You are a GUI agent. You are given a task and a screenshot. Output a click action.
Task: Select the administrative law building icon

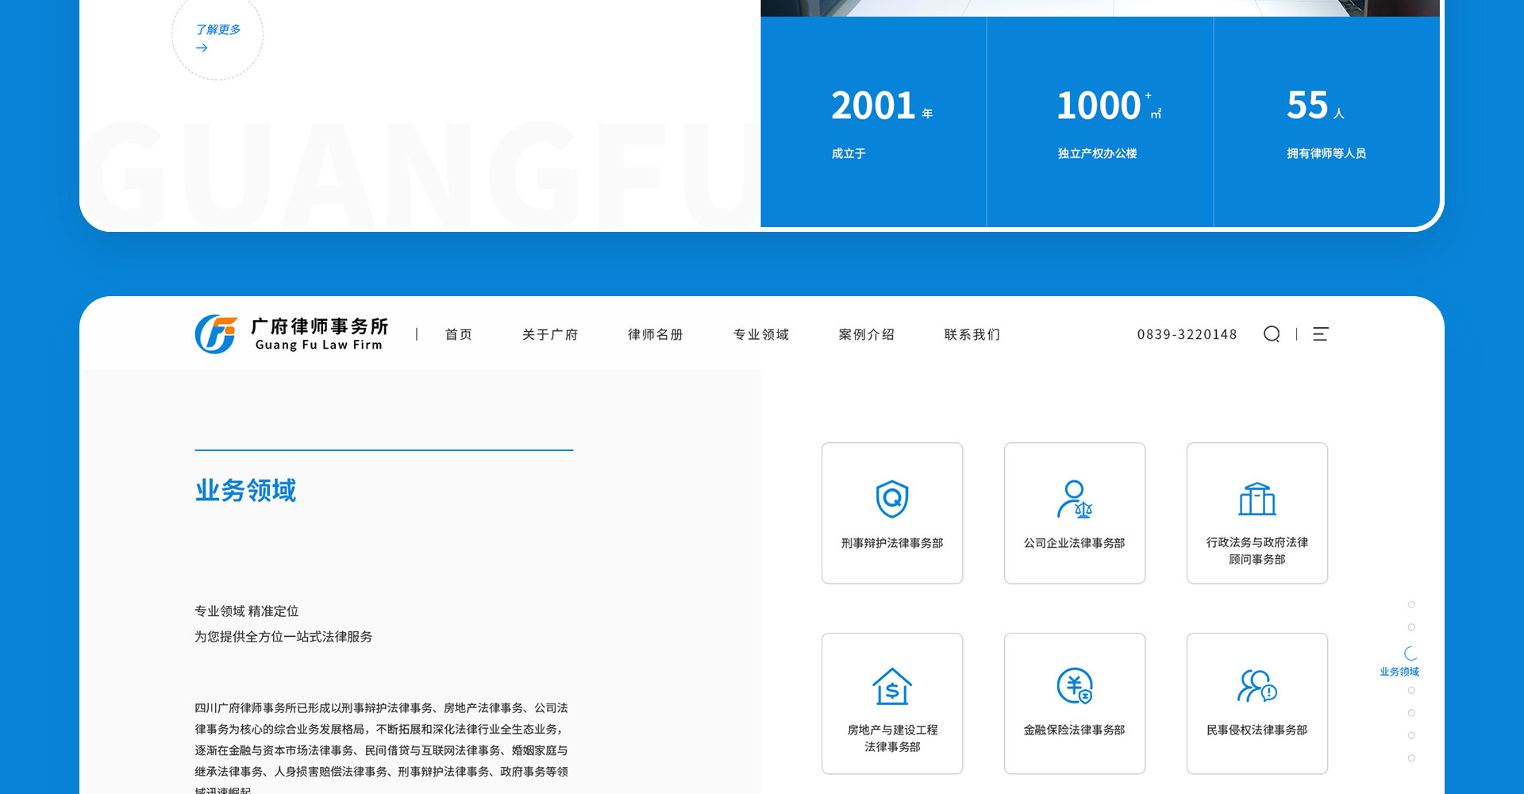tap(1257, 499)
